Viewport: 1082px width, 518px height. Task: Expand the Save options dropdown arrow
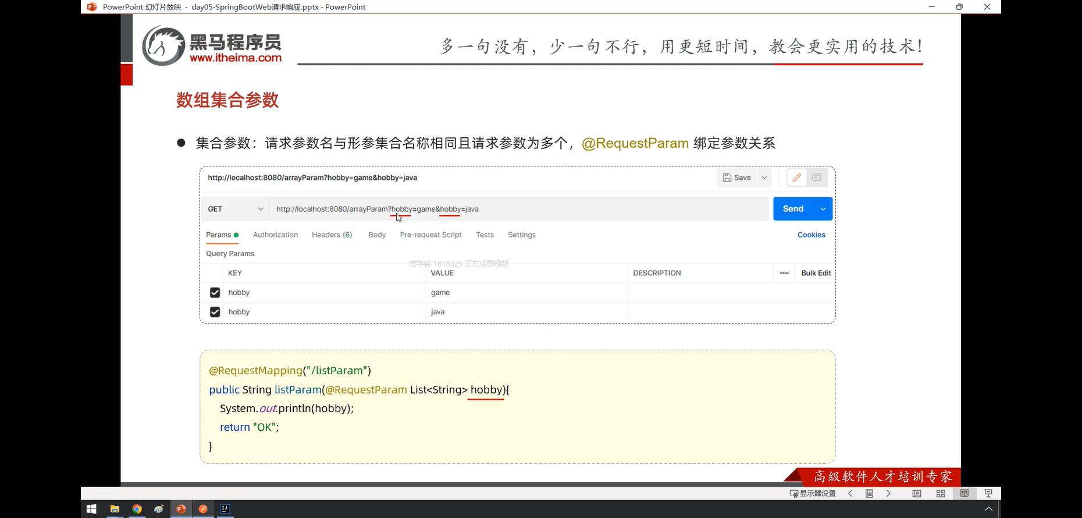(x=764, y=178)
